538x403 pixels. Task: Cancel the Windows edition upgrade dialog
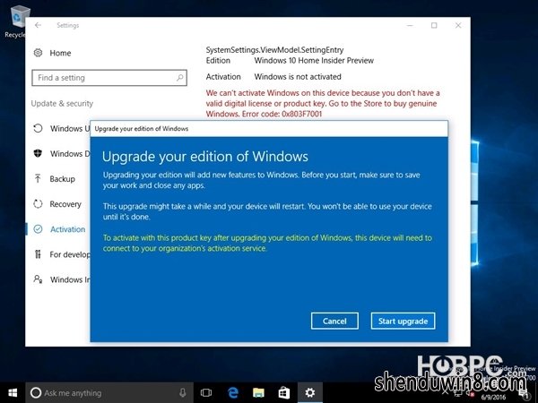(x=334, y=321)
